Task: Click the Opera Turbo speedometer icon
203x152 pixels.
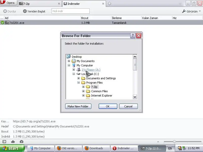Action: (22, 142)
